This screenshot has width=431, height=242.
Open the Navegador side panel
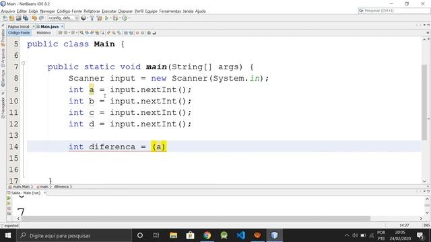[3, 108]
